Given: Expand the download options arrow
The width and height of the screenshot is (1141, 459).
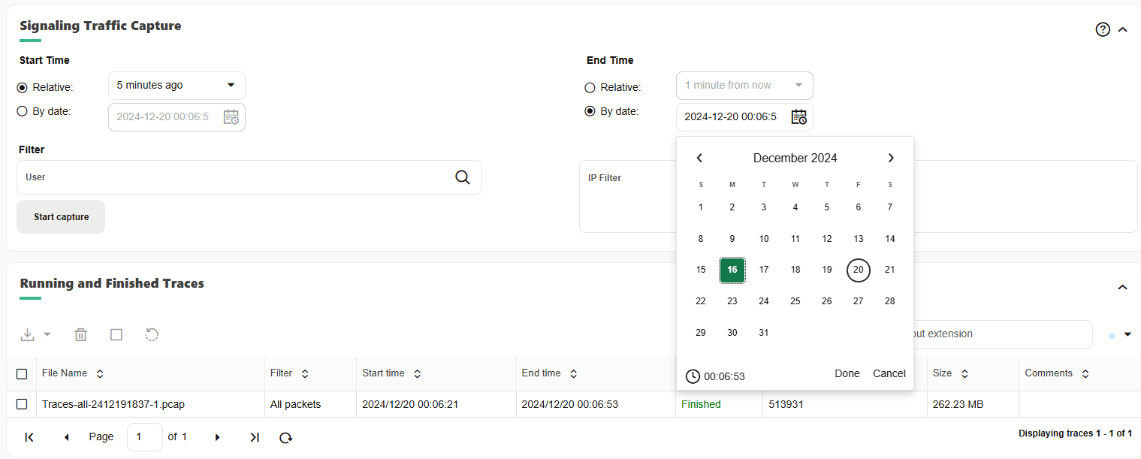Looking at the screenshot, I should click(x=46, y=334).
